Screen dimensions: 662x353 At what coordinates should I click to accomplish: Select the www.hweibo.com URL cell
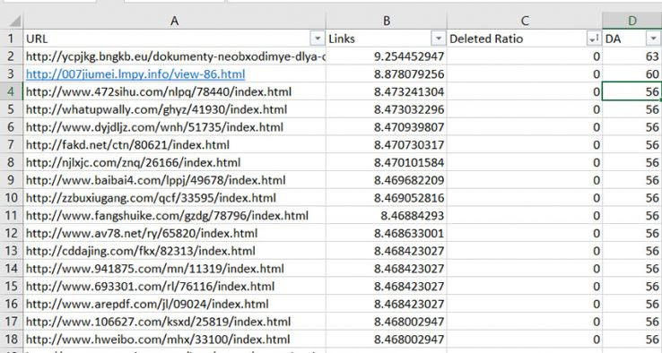coord(174,340)
